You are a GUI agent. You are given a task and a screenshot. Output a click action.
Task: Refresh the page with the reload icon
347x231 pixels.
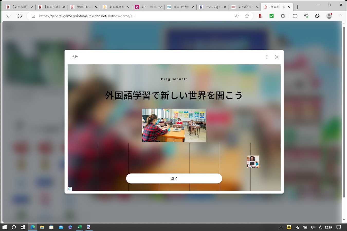click(x=20, y=16)
